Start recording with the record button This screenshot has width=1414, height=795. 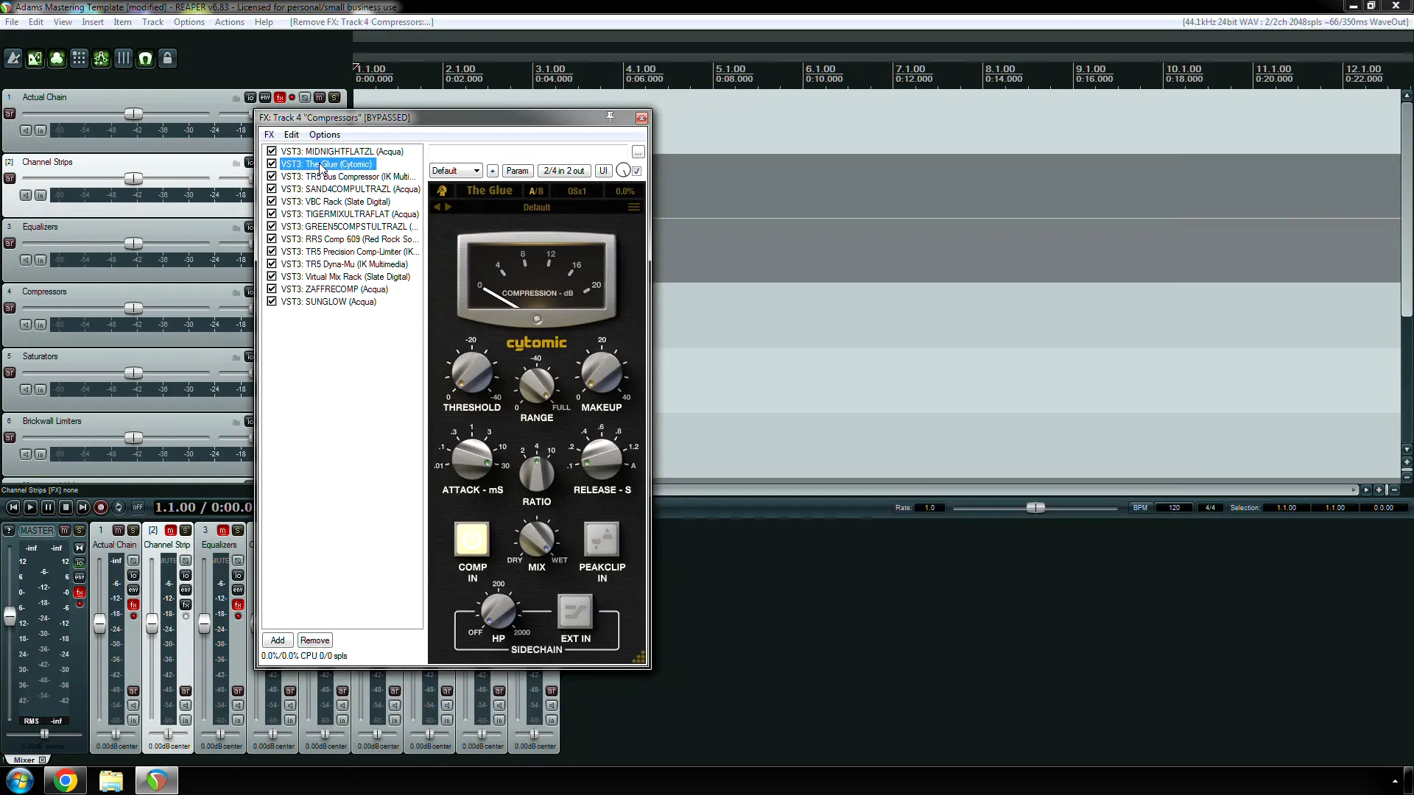[x=101, y=507]
